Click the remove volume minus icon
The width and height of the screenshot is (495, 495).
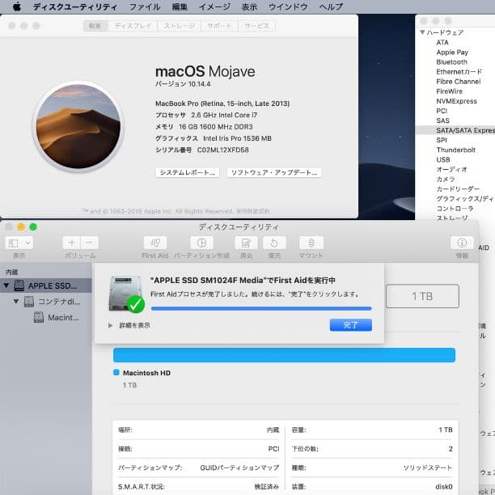coord(89,243)
